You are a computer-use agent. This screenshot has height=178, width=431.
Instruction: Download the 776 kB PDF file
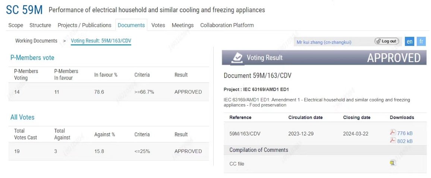click(x=393, y=132)
